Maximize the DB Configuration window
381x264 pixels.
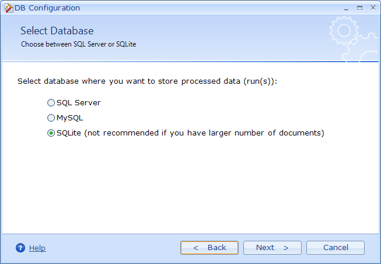pyautogui.click(x=359, y=8)
